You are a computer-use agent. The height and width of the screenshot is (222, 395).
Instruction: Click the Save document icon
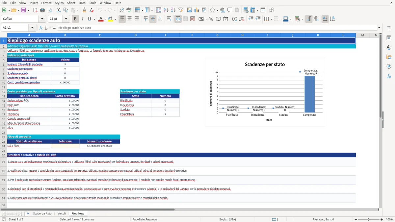[x=23, y=10]
